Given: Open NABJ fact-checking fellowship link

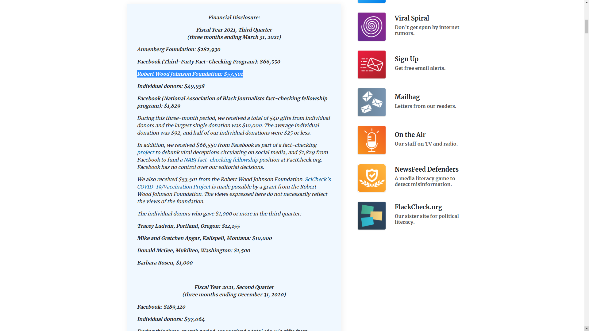Looking at the screenshot, I should click(221, 160).
